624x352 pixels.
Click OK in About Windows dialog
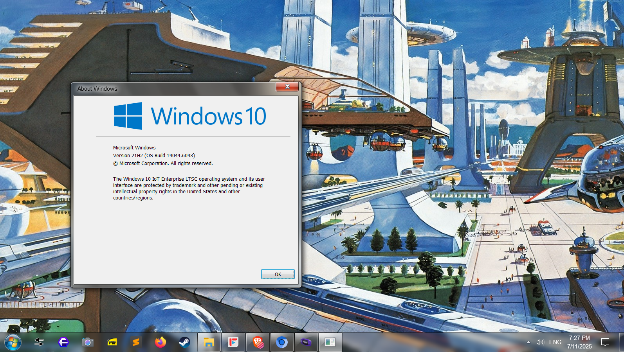coord(278,274)
